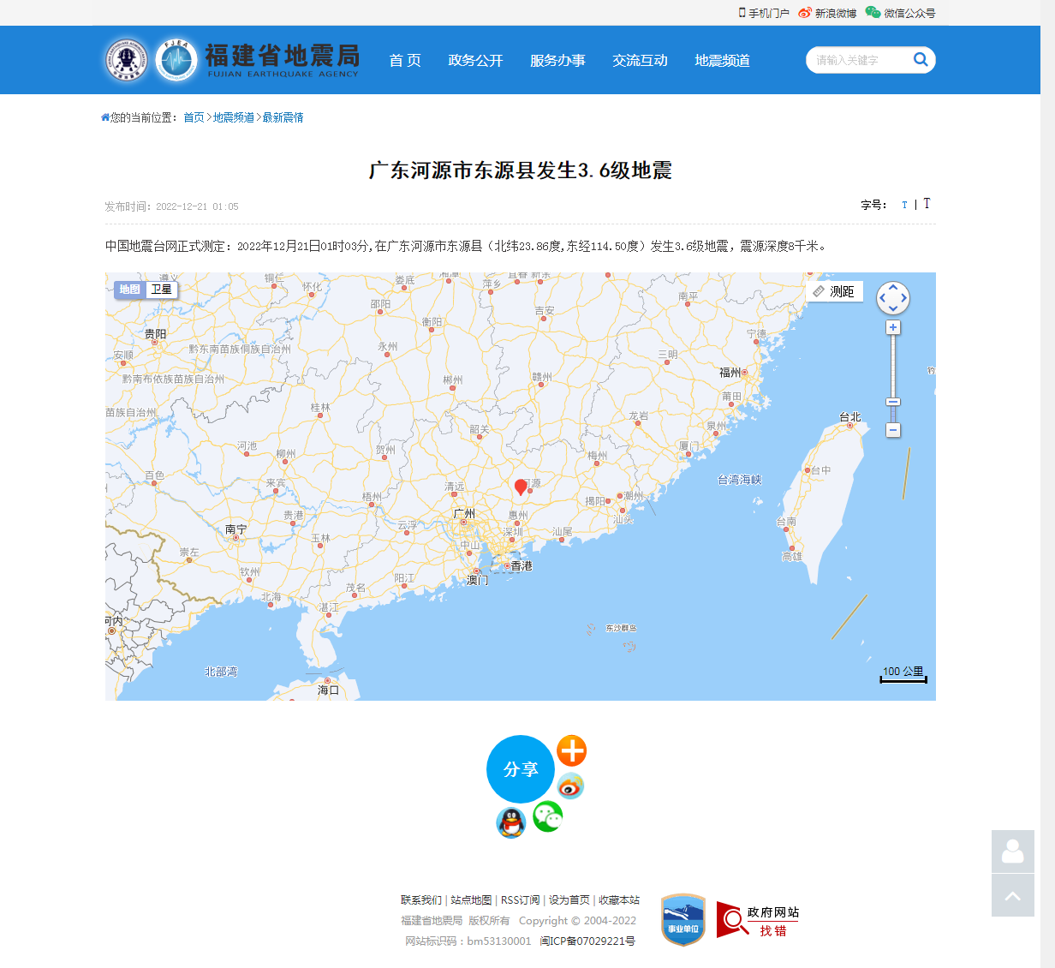
Task: Click the scroll-to-top arrow button
Action: tap(1013, 895)
